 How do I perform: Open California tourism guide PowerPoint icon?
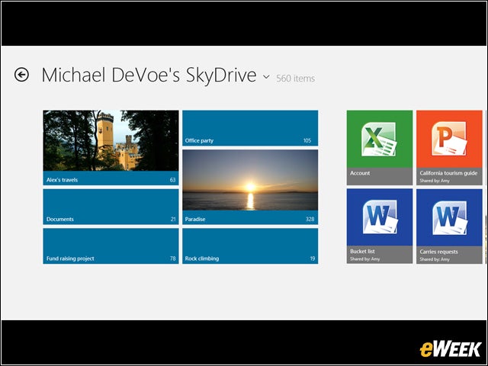pyautogui.click(x=449, y=139)
